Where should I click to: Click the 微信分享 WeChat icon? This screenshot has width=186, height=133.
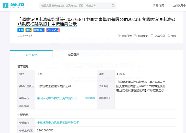(136, 36)
